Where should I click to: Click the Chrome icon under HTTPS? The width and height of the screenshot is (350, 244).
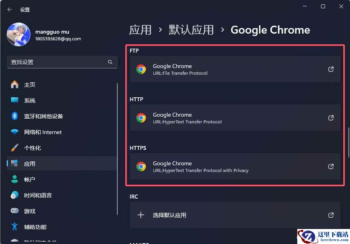coord(141,166)
